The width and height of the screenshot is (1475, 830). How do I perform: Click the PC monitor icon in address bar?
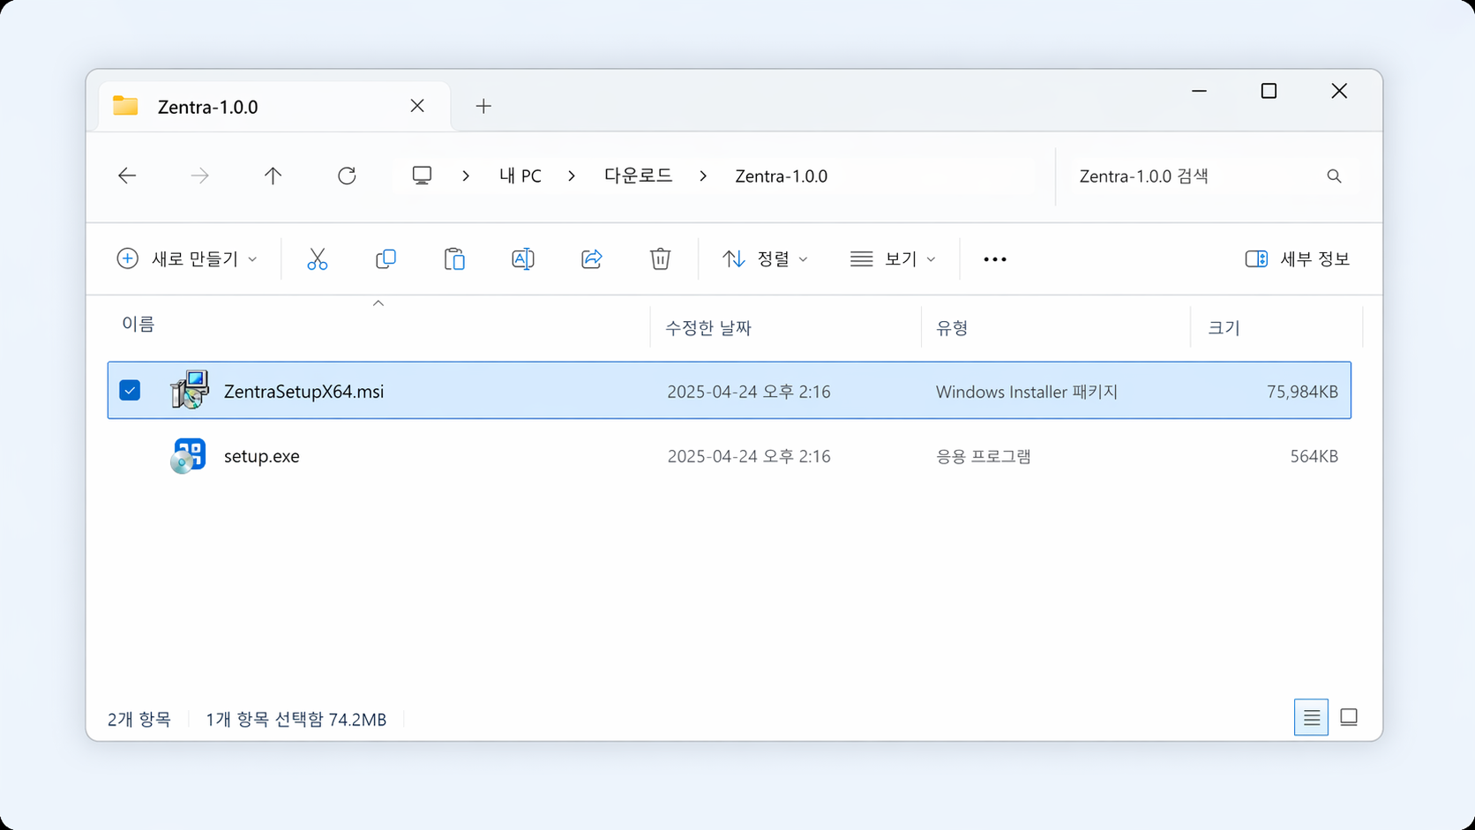(422, 176)
